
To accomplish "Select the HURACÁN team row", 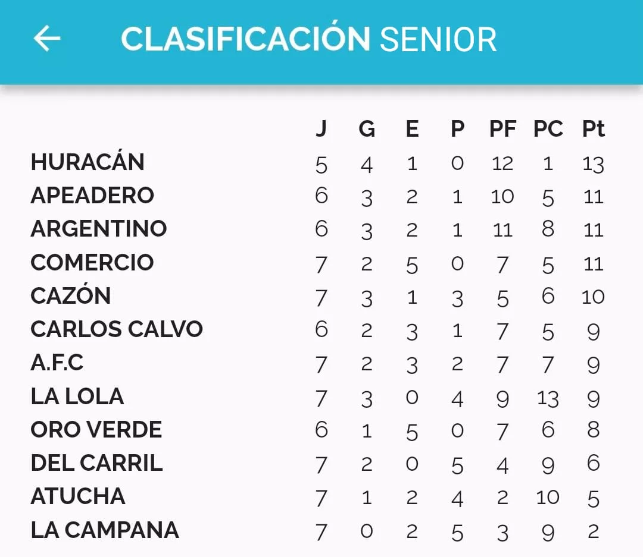I will pyautogui.click(x=88, y=162).
